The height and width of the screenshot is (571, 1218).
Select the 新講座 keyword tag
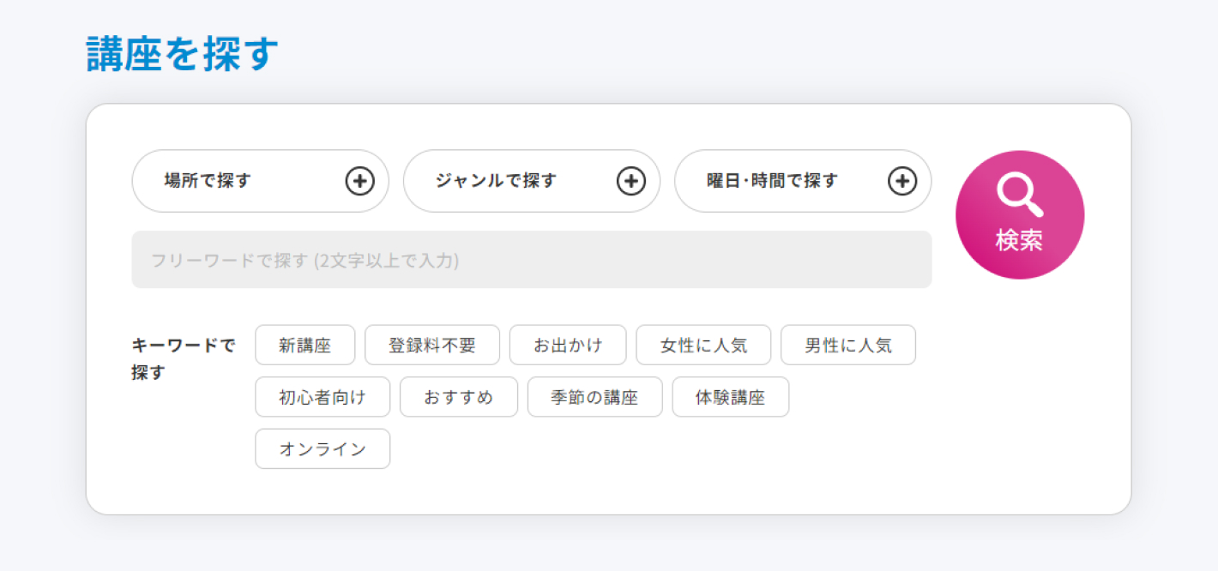click(304, 346)
